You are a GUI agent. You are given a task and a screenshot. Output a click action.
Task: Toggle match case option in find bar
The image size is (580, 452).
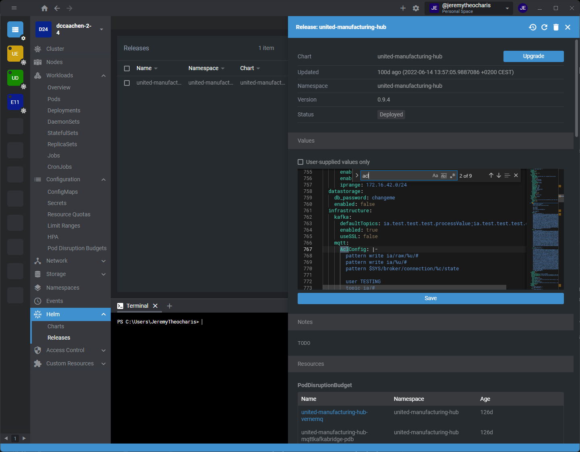pyautogui.click(x=435, y=176)
